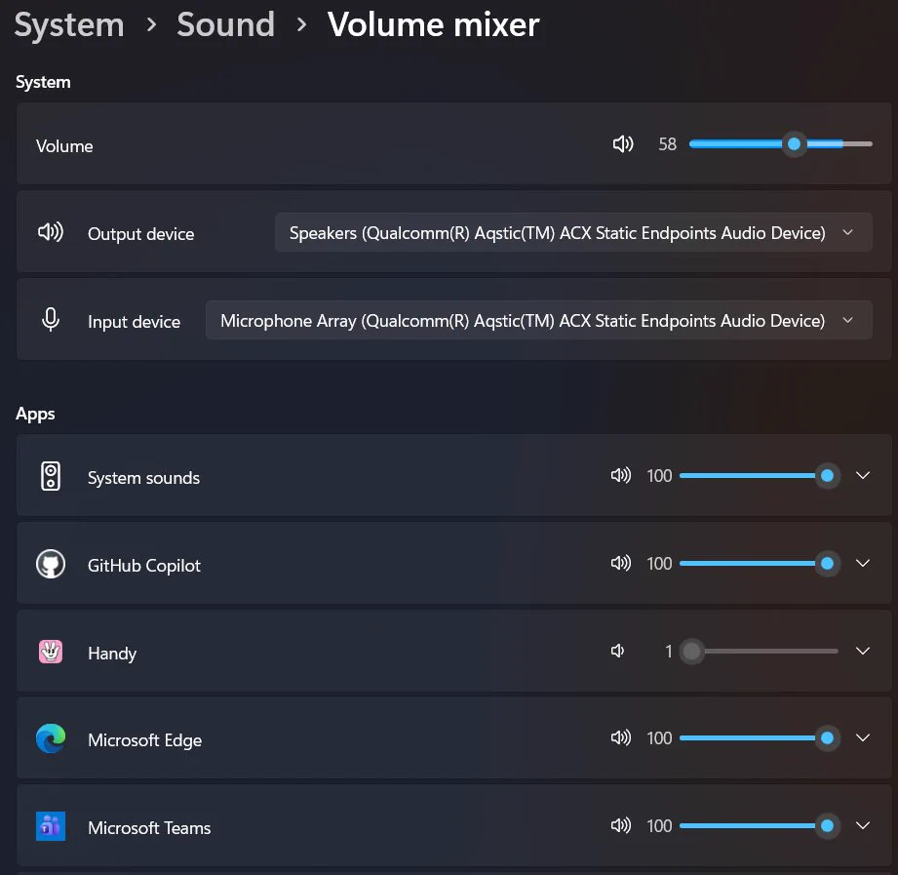Click the Handy app icon

click(x=51, y=652)
